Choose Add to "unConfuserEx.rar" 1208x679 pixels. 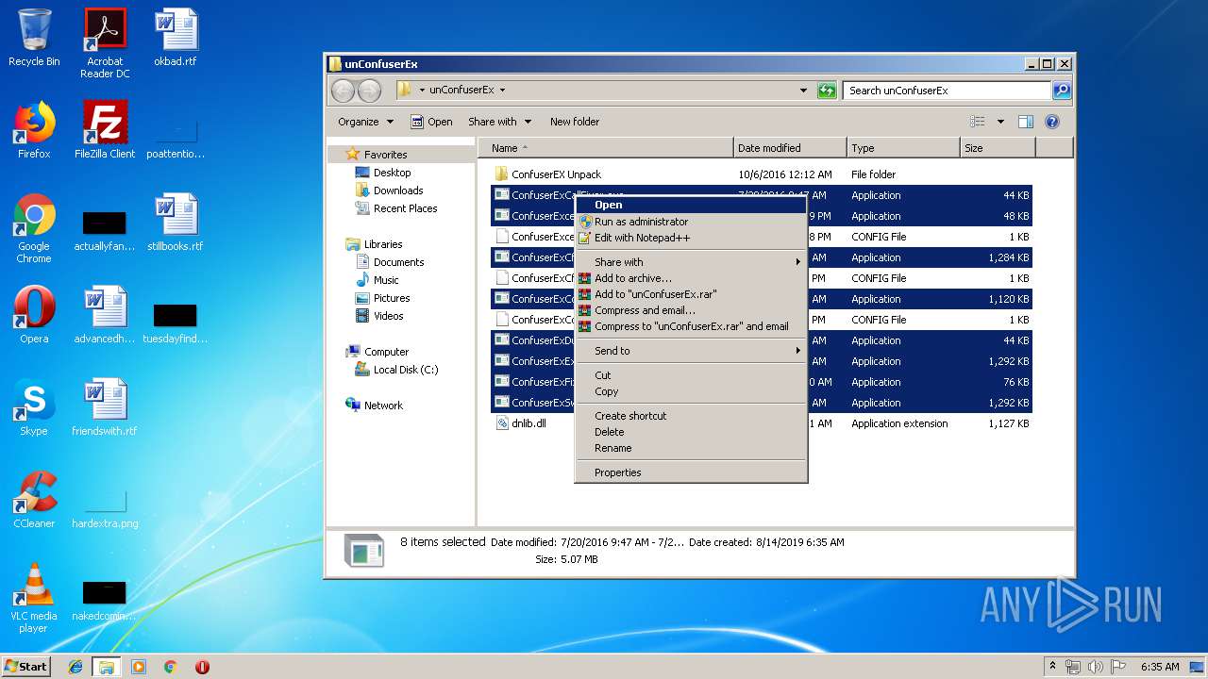[x=691, y=294]
